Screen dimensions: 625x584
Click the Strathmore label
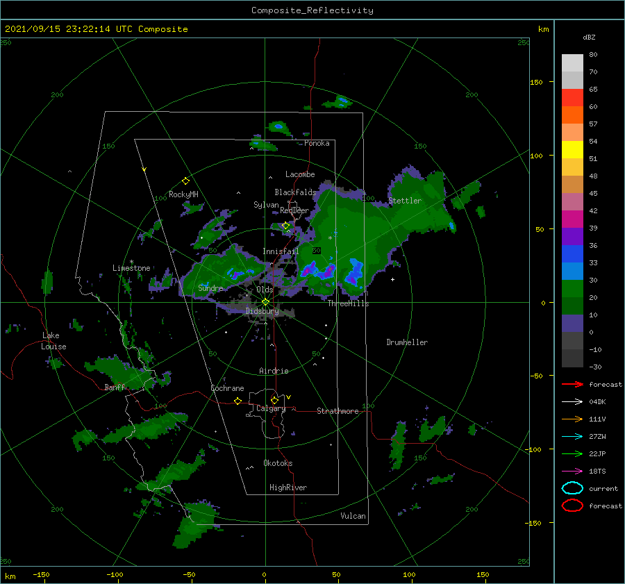[337, 411]
